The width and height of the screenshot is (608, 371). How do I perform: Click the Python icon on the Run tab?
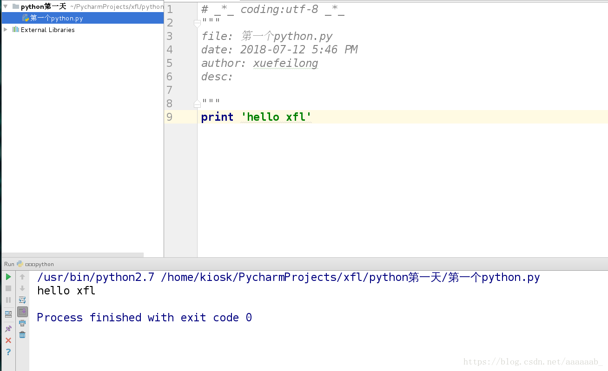[x=20, y=264]
